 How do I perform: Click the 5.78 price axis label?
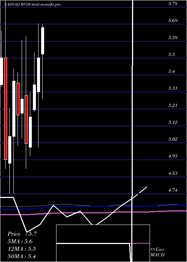173,4
